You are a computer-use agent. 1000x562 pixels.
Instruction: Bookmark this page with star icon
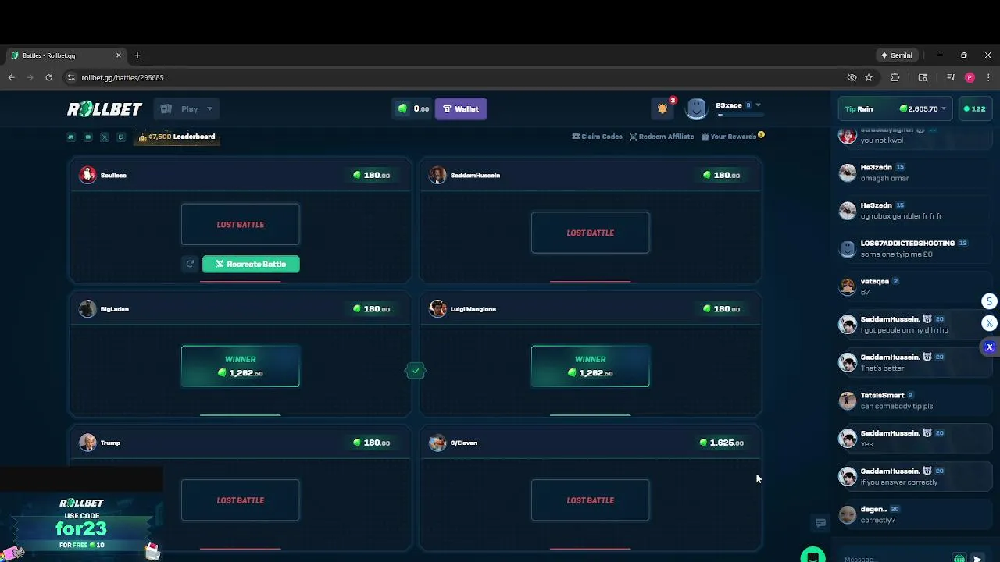click(869, 77)
